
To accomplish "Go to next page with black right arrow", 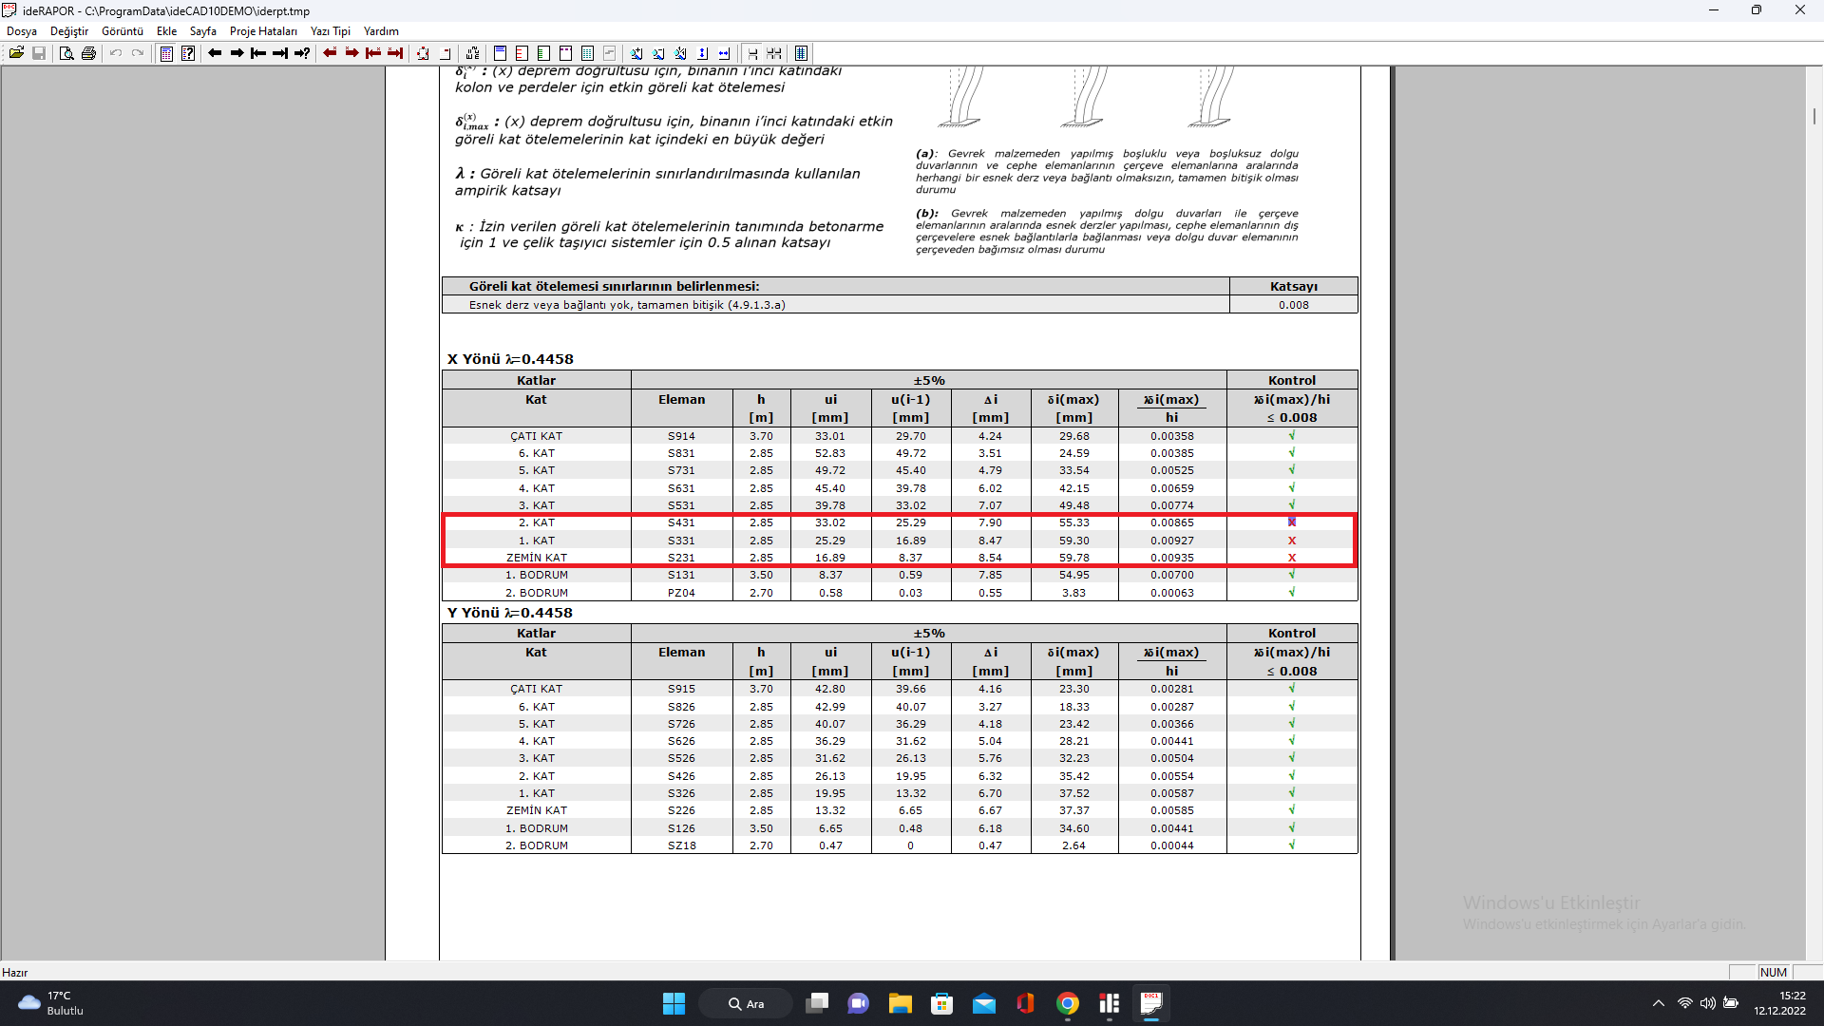I will click(x=237, y=53).
